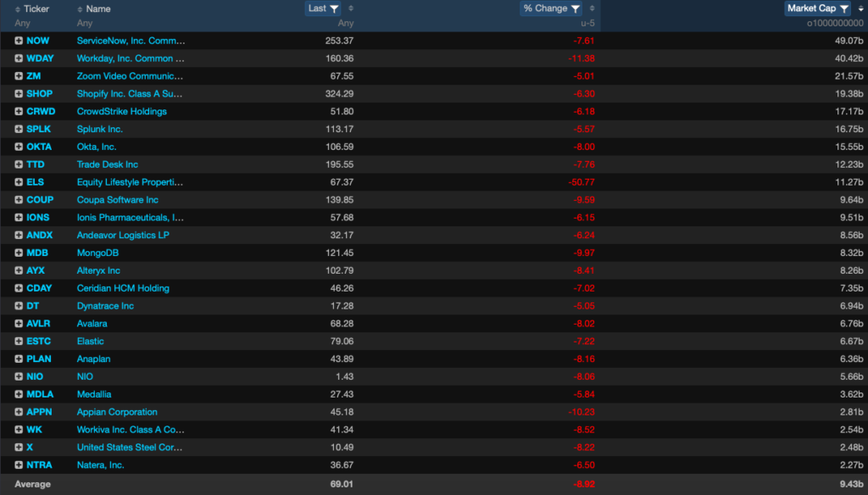Click average % change value -8.92
Screen dimensions: 868x495
pyautogui.click(x=584, y=484)
